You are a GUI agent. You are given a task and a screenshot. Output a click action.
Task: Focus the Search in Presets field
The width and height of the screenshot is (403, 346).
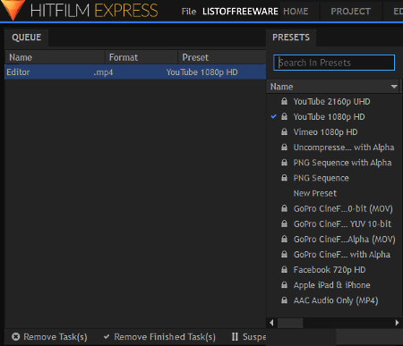[x=334, y=63]
